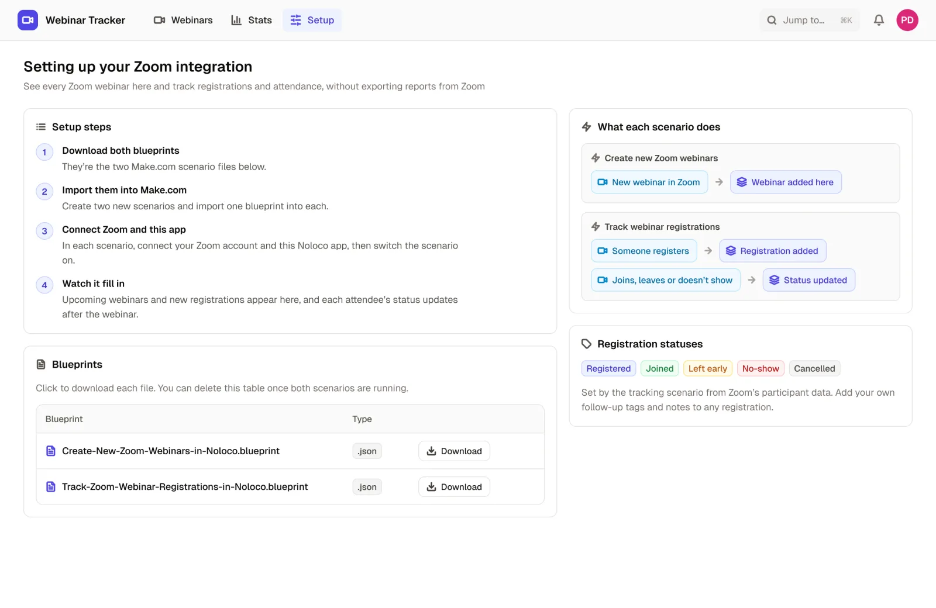Image resolution: width=936 pixels, height=608 pixels.
Task: Click the Webinar Tracker app title
Action: pyautogui.click(x=85, y=20)
